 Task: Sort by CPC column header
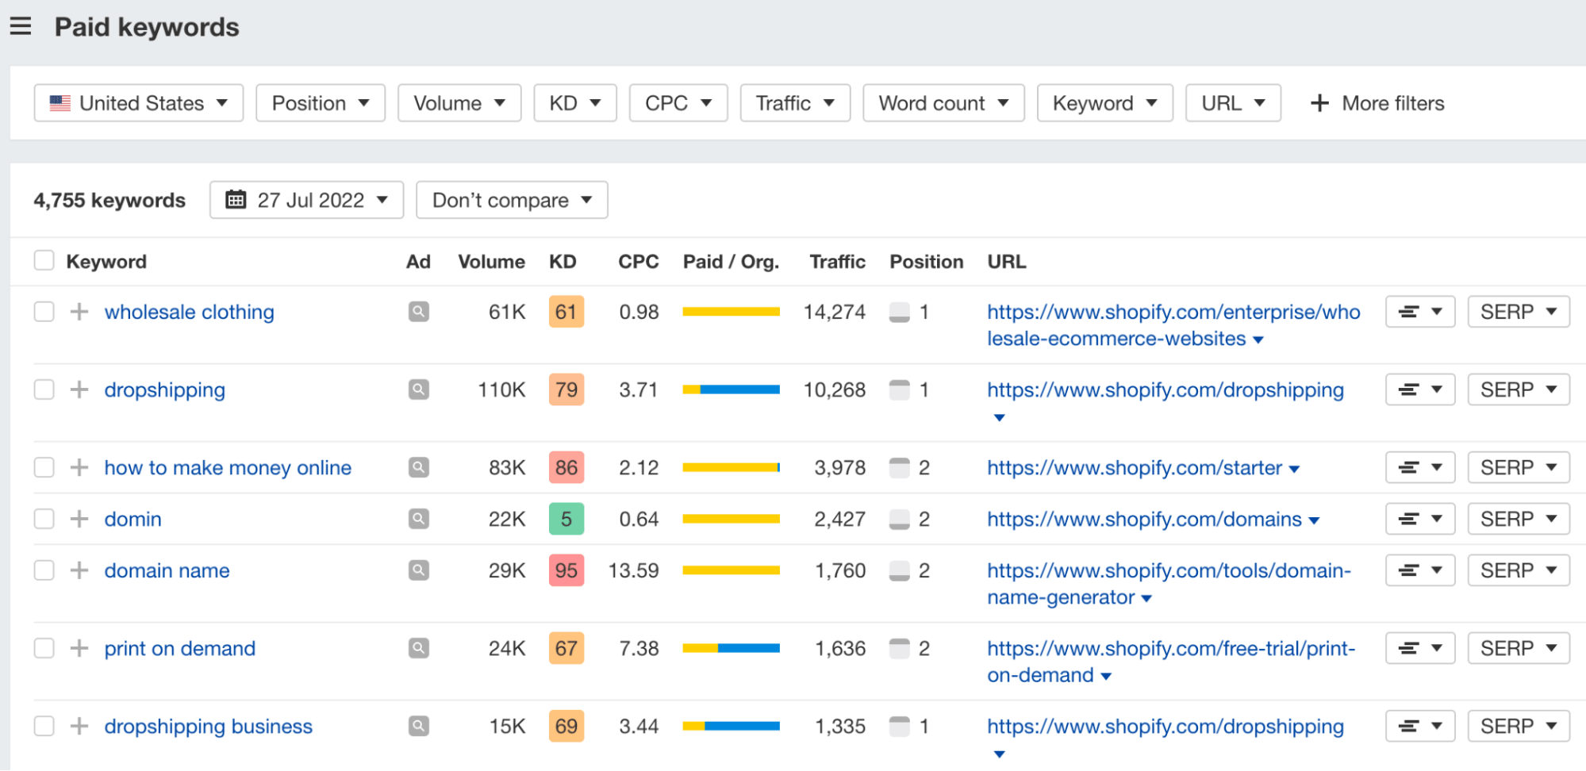(x=639, y=262)
